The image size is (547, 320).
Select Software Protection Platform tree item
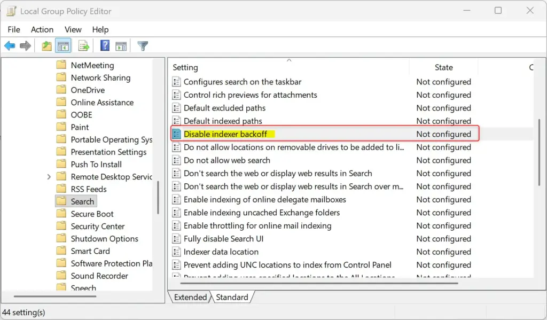pyautogui.click(x=111, y=263)
